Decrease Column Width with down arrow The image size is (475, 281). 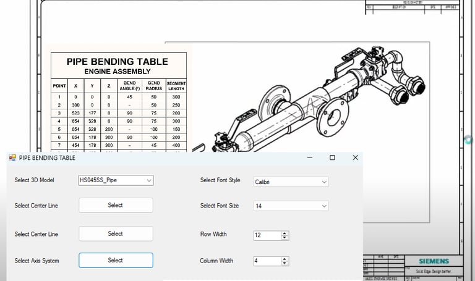(285, 264)
